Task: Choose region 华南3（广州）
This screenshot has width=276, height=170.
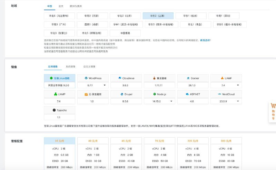Action: click(59, 24)
